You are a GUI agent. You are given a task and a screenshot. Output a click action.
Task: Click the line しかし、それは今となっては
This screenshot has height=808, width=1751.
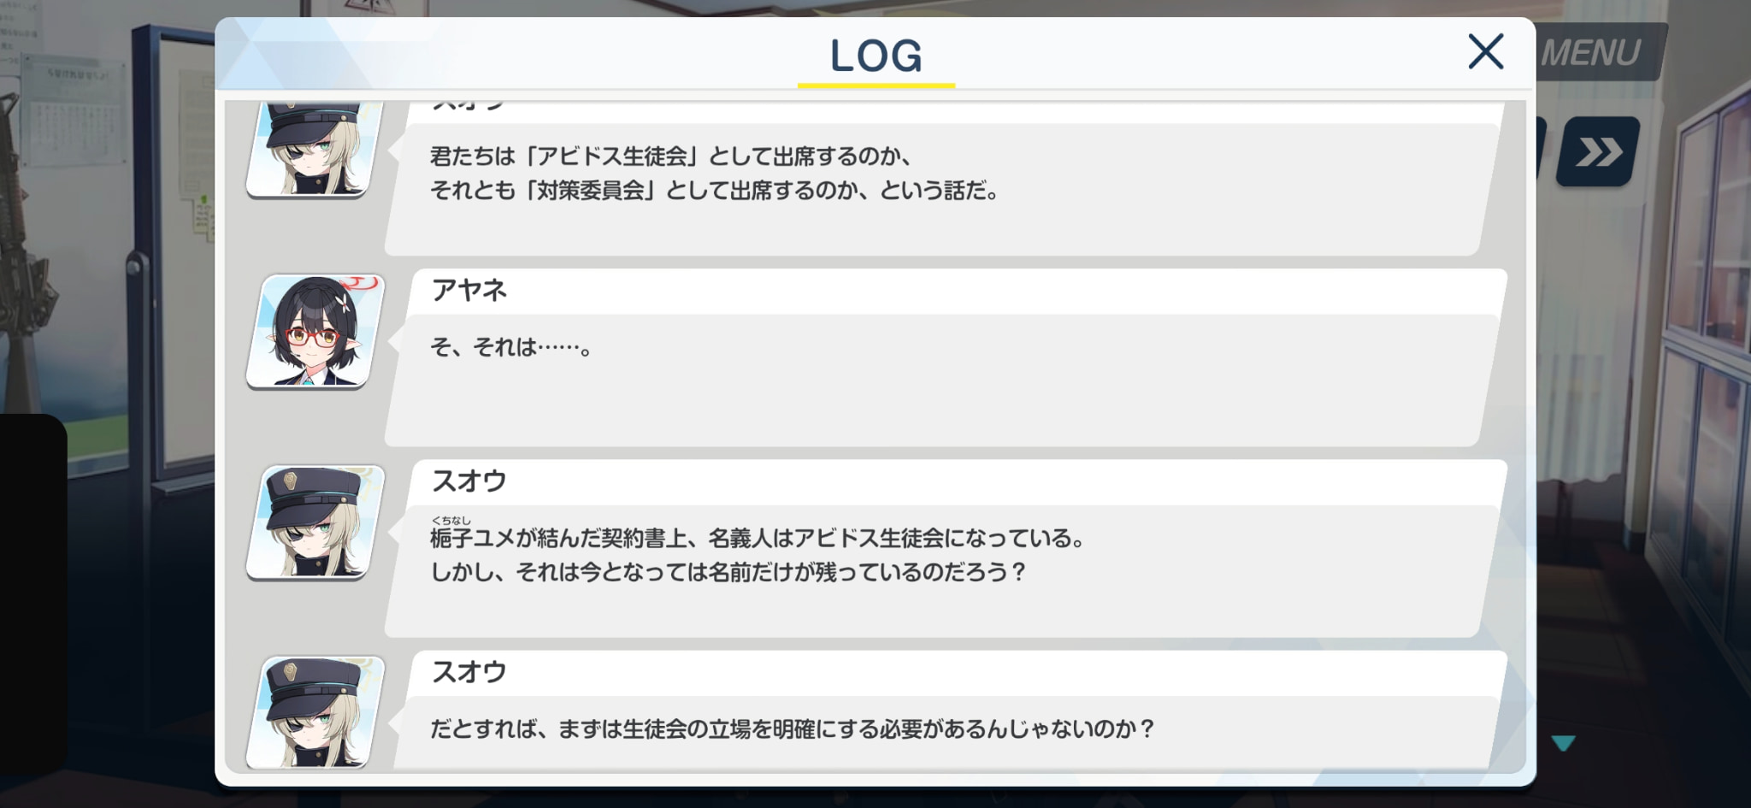[x=728, y=572]
